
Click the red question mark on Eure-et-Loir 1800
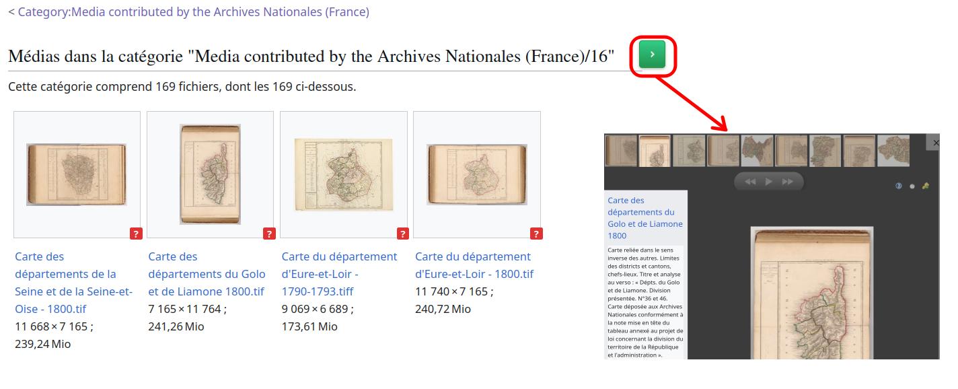[536, 234]
